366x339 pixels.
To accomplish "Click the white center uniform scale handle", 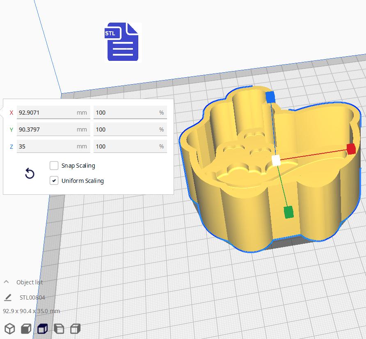I will point(276,160).
